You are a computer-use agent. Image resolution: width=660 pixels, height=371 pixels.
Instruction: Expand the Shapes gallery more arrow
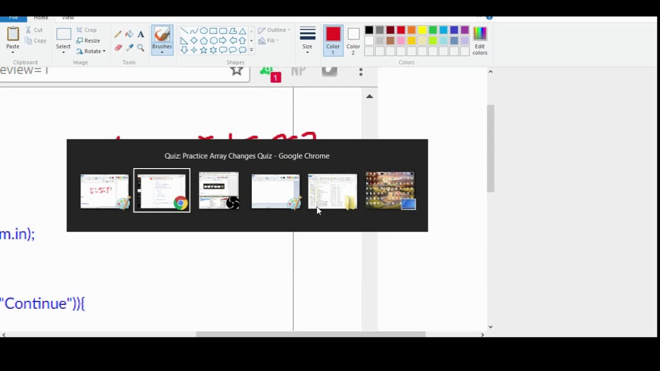[252, 50]
